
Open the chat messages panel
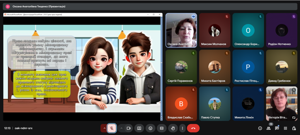click(277, 128)
